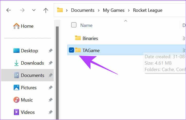The image size is (186, 120).
Task: Click the Videos film icon
Action: coord(16,112)
